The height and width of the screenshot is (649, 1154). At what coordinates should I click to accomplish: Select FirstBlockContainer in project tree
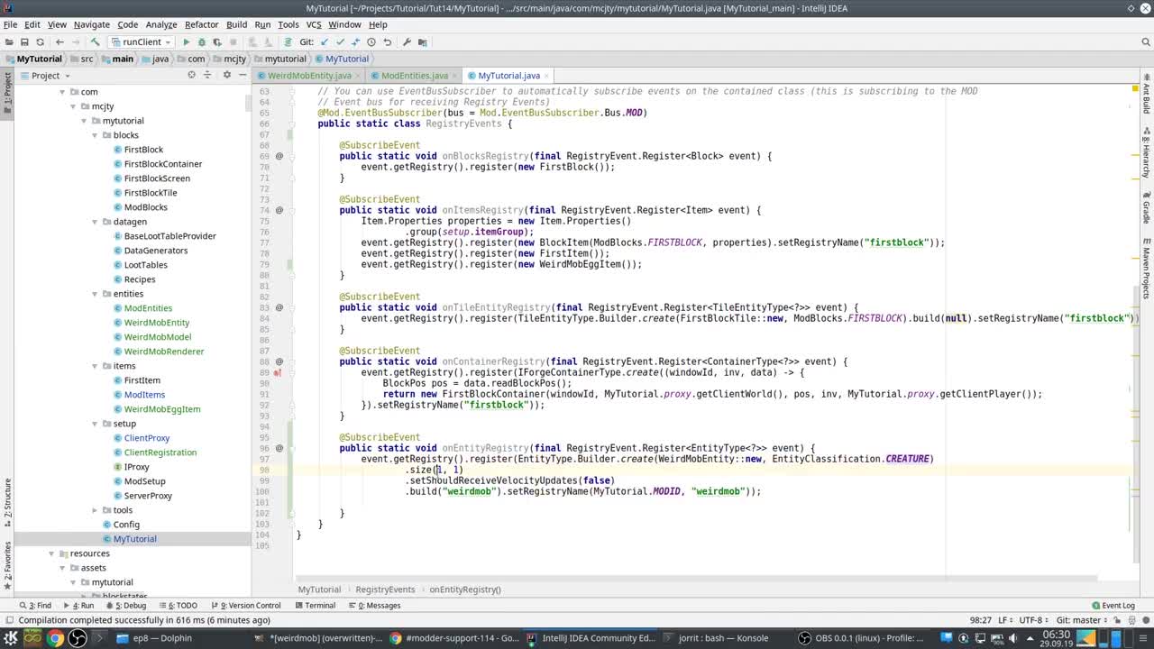pyautogui.click(x=162, y=164)
